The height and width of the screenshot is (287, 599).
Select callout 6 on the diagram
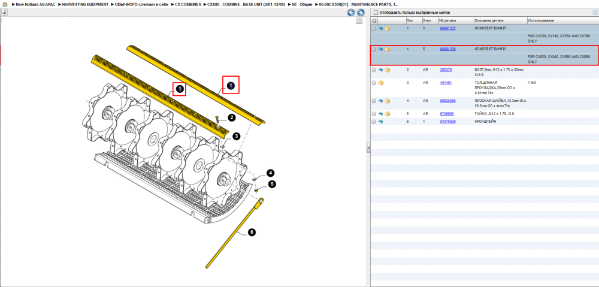tap(252, 232)
